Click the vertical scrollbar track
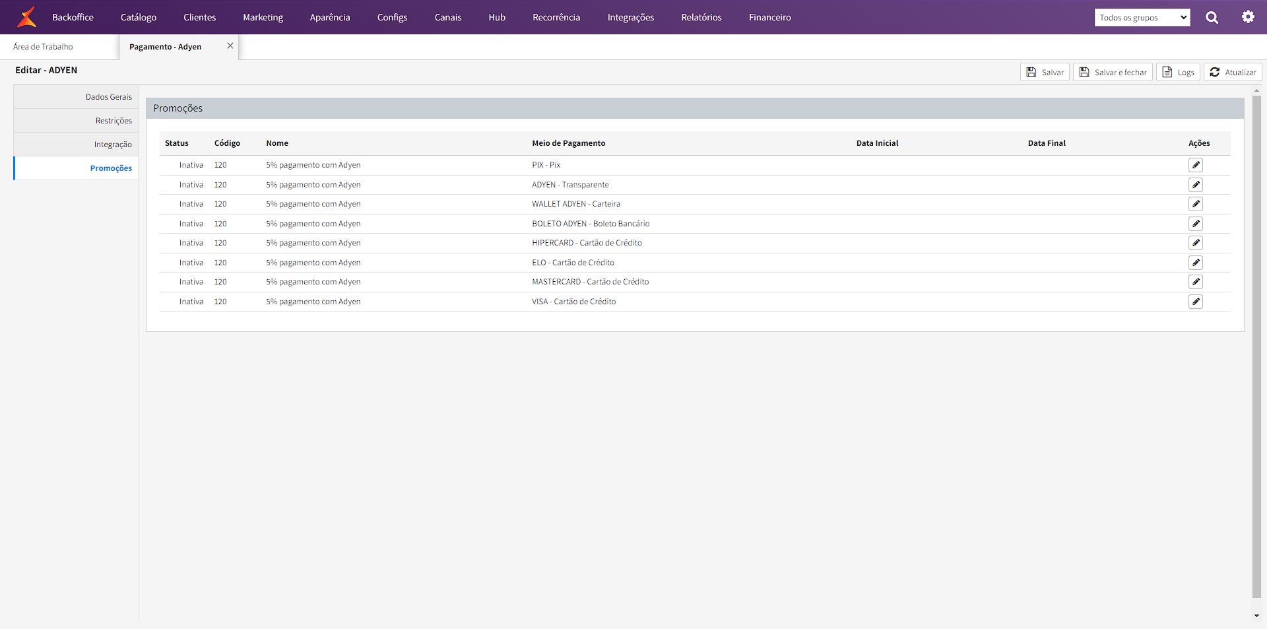1267x629 pixels. click(x=1256, y=347)
